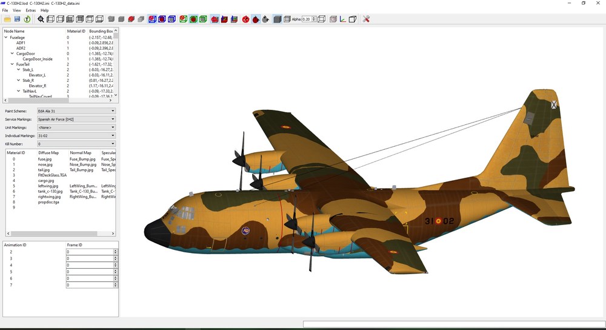This screenshot has height=330, width=606.
Task: Toggle the solid dark gray cube icon
Action: tap(277, 19)
